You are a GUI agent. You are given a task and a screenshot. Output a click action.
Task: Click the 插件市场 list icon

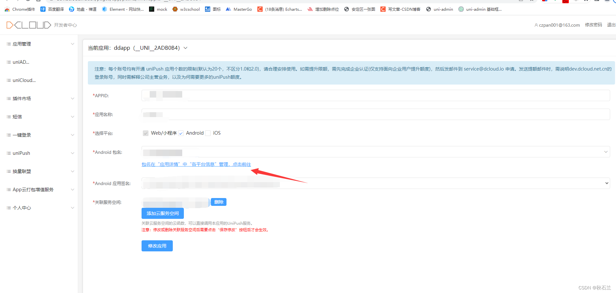tap(9, 99)
